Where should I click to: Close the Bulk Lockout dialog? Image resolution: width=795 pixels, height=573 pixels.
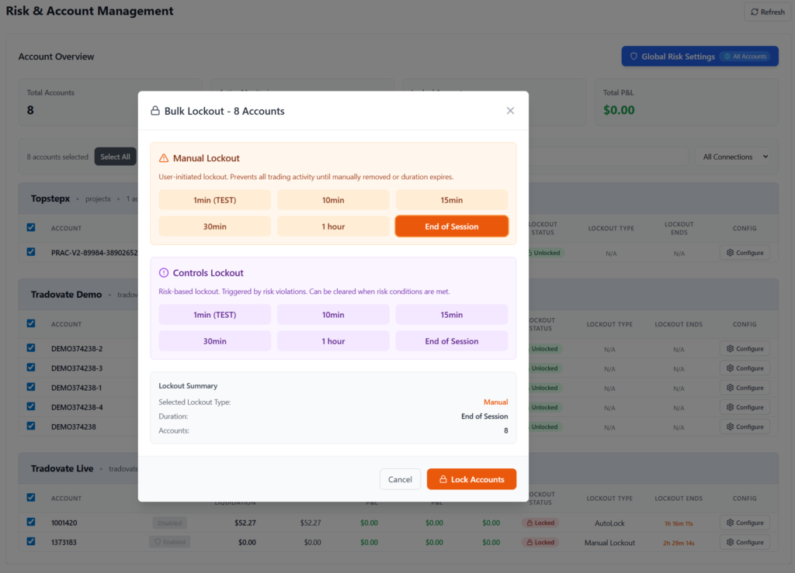pyautogui.click(x=510, y=111)
